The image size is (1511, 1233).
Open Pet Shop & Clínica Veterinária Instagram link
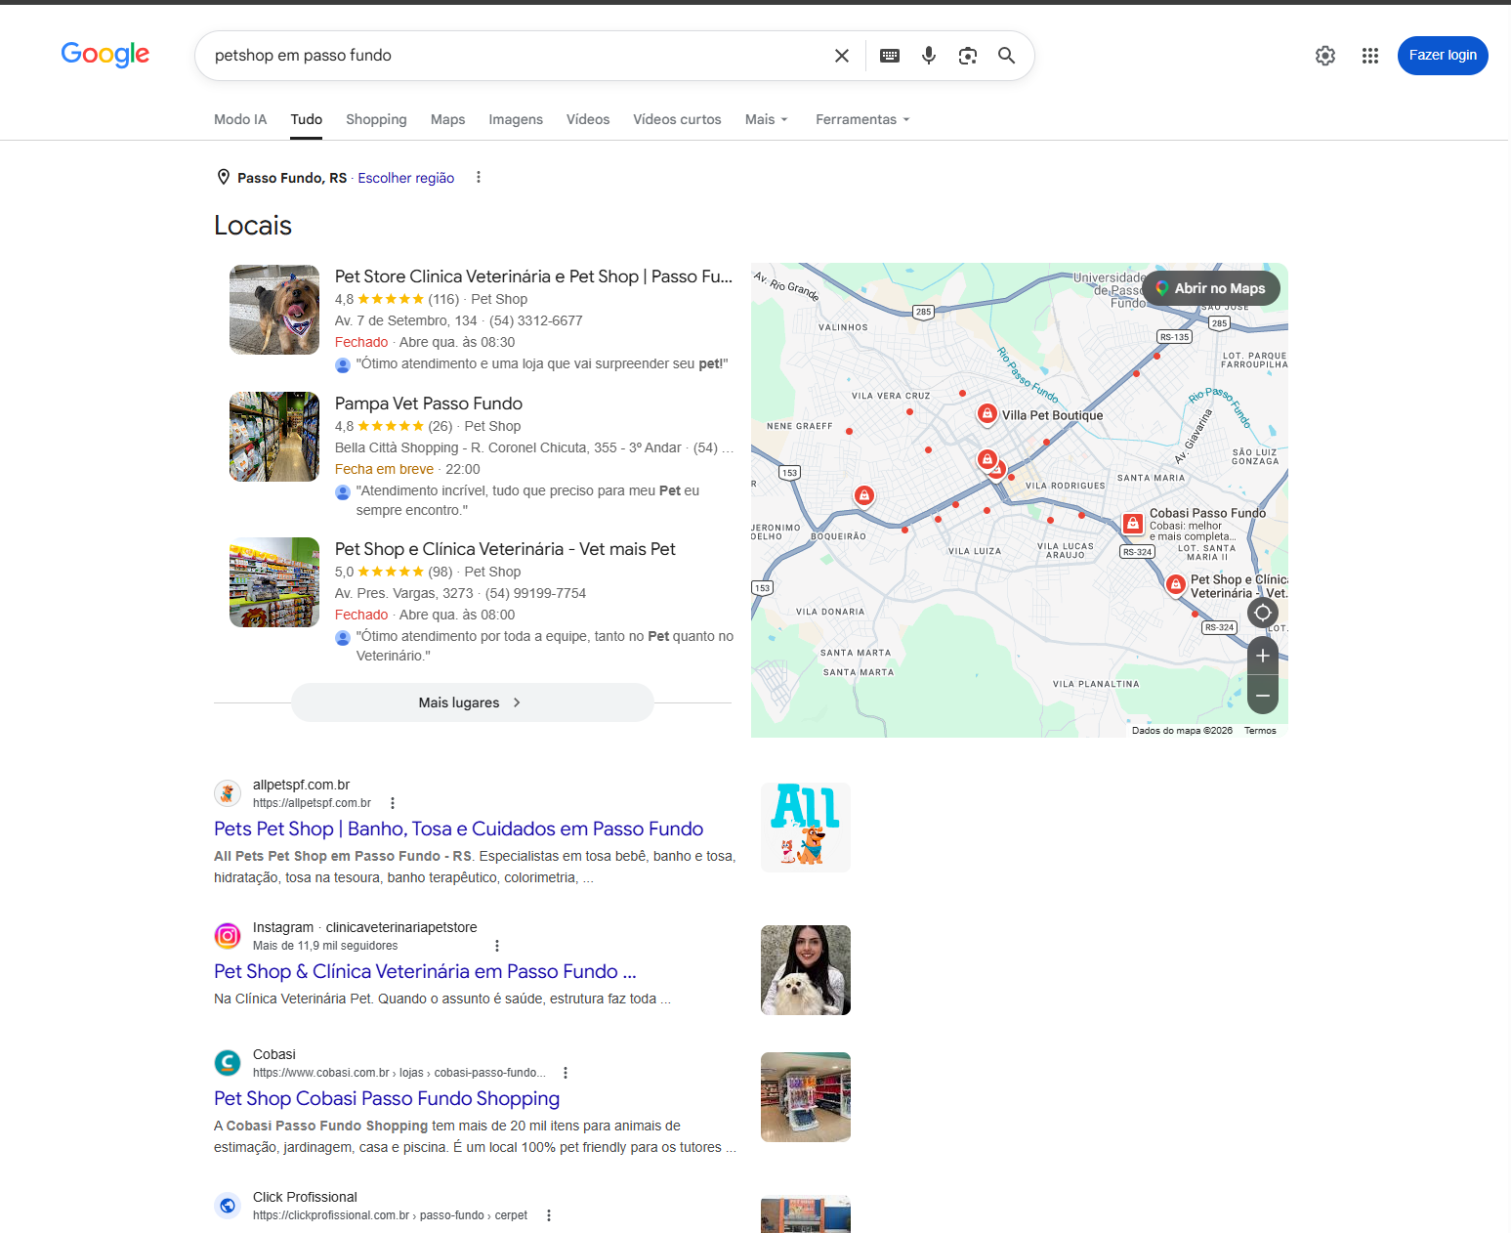[425, 971]
